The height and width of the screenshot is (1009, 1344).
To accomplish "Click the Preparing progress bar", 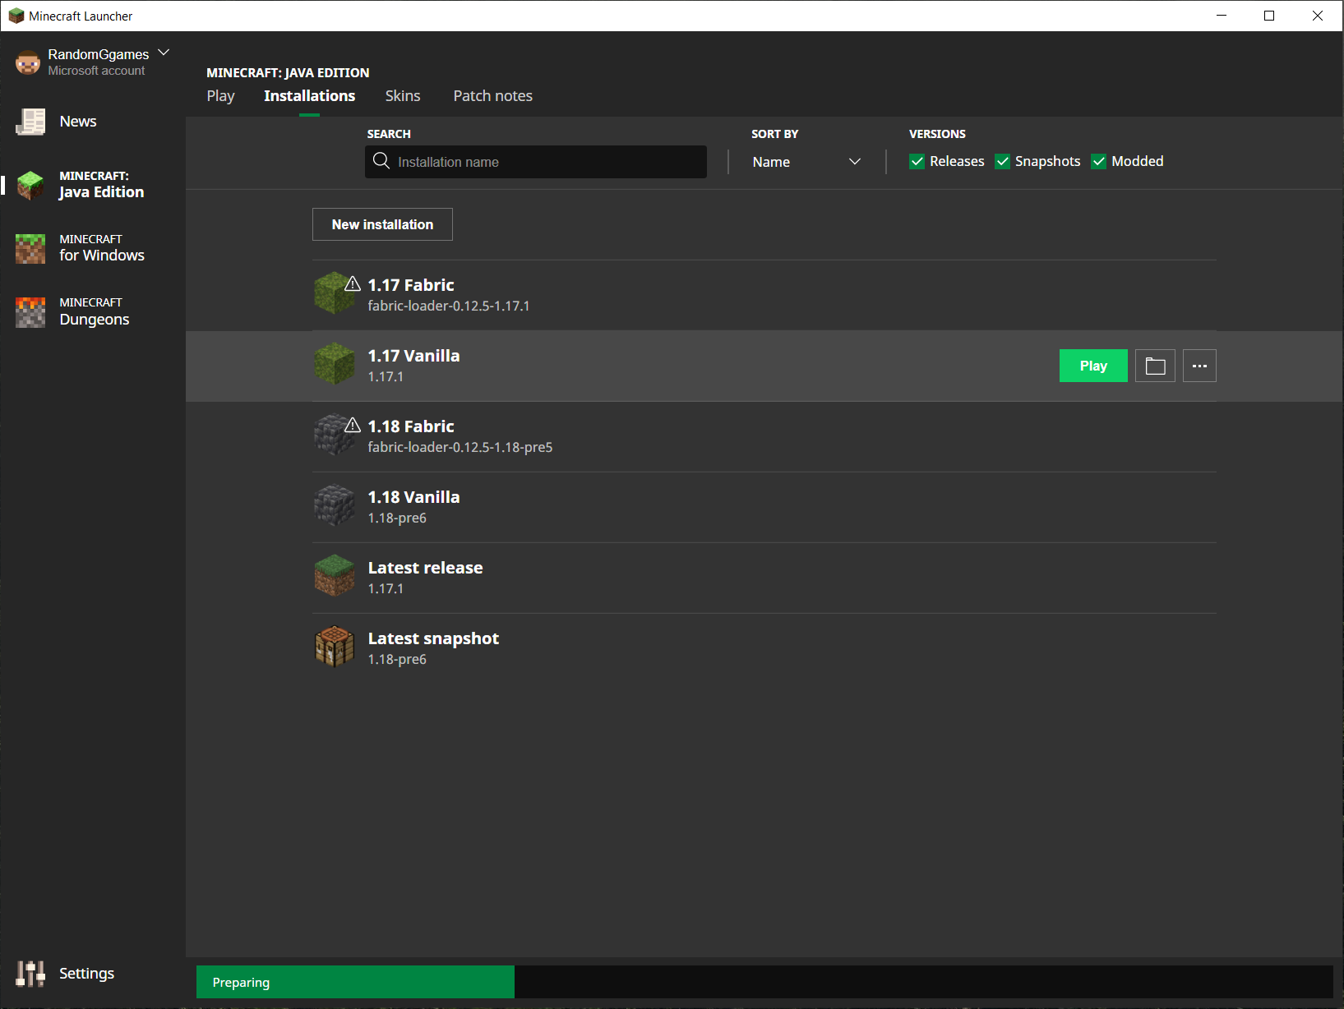I will (x=764, y=982).
